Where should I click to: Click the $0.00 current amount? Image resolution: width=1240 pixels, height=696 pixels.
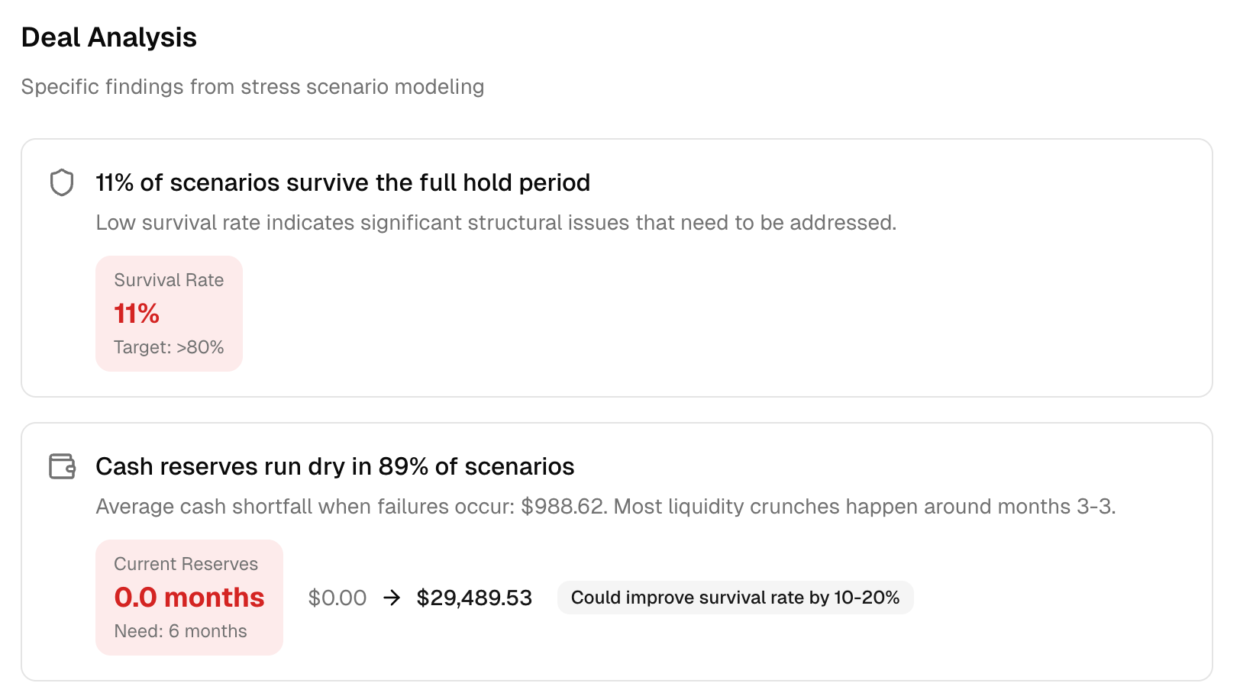coord(337,598)
